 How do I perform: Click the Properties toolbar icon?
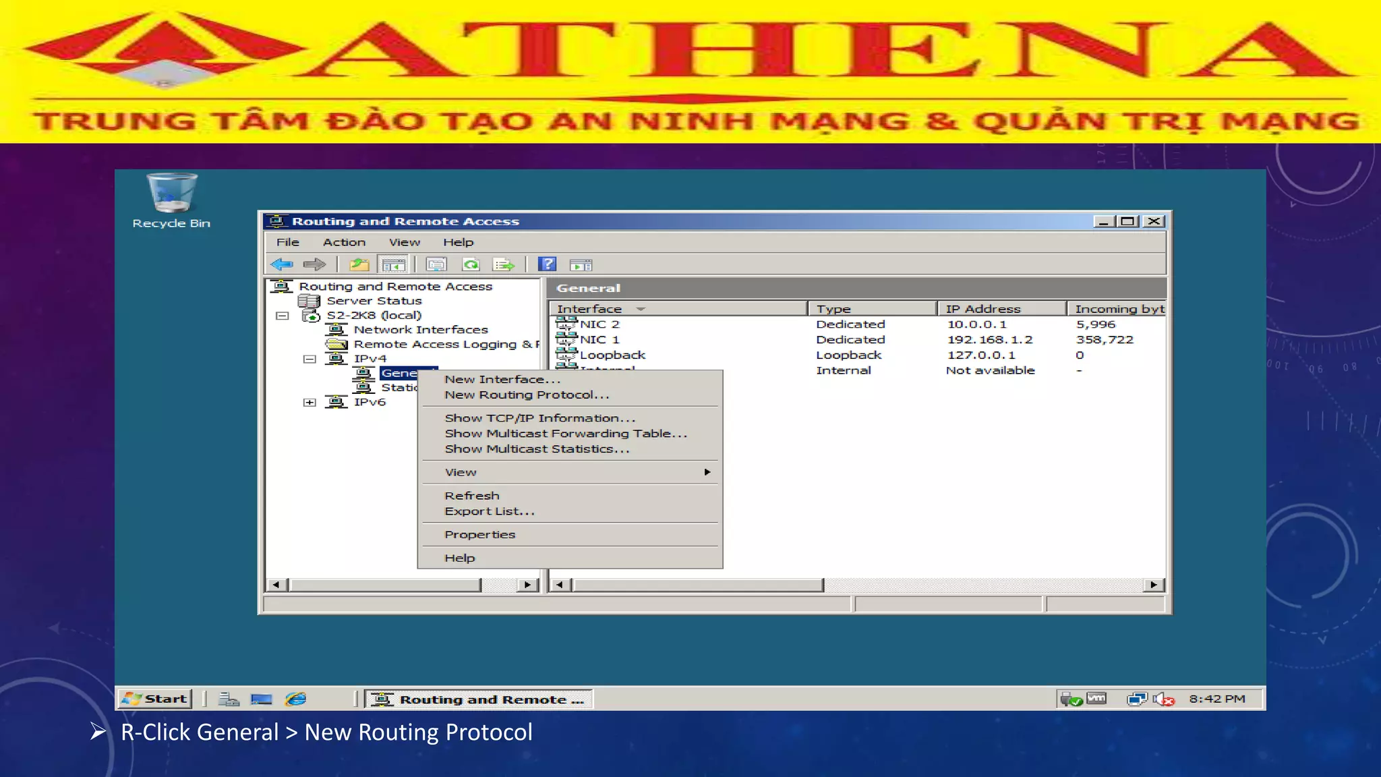pyautogui.click(x=436, y=264)
